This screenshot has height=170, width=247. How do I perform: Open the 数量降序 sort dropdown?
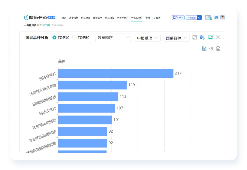113,38
